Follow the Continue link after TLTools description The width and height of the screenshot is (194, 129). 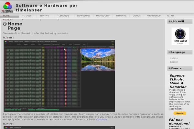tap(102, 119)
